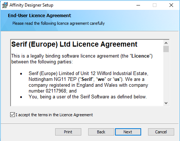180x141 pixels.
Task: Click the licence scrollbar up arrow
Action: 166,43
